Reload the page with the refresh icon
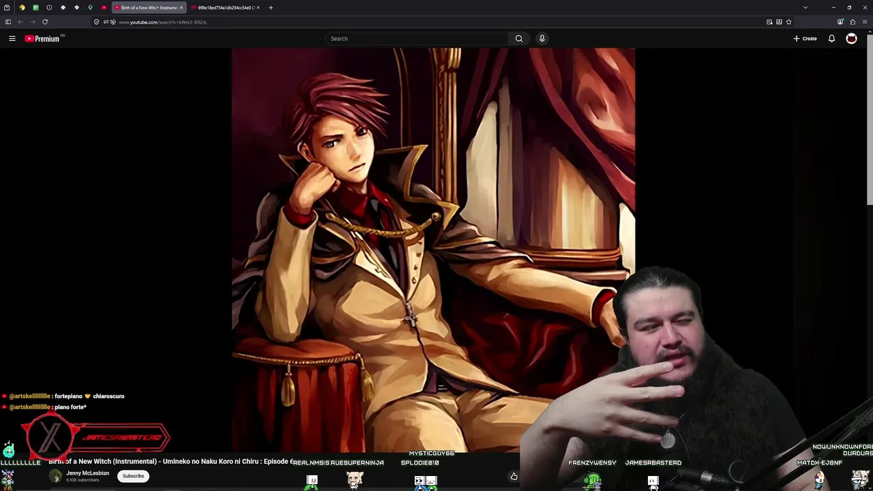The width and height of the screenshot is (873, 491). (45, 22)
